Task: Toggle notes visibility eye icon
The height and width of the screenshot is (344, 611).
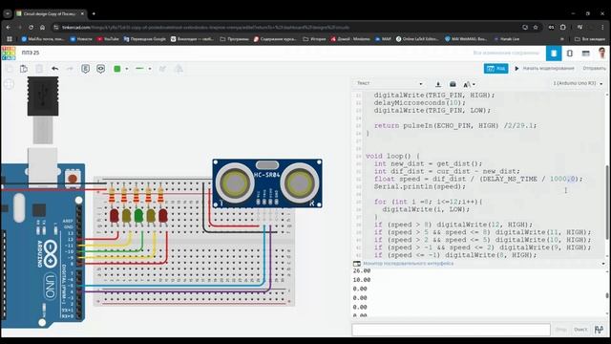Action: (100, 69)
